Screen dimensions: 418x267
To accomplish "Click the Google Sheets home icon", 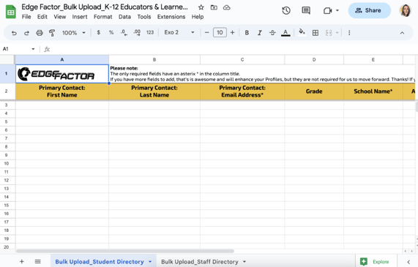I will [11, 12].
